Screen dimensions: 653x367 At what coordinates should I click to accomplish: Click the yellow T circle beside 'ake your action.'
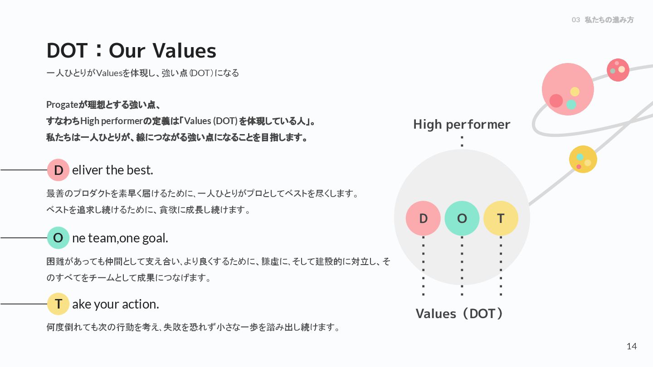coord(58,304)
